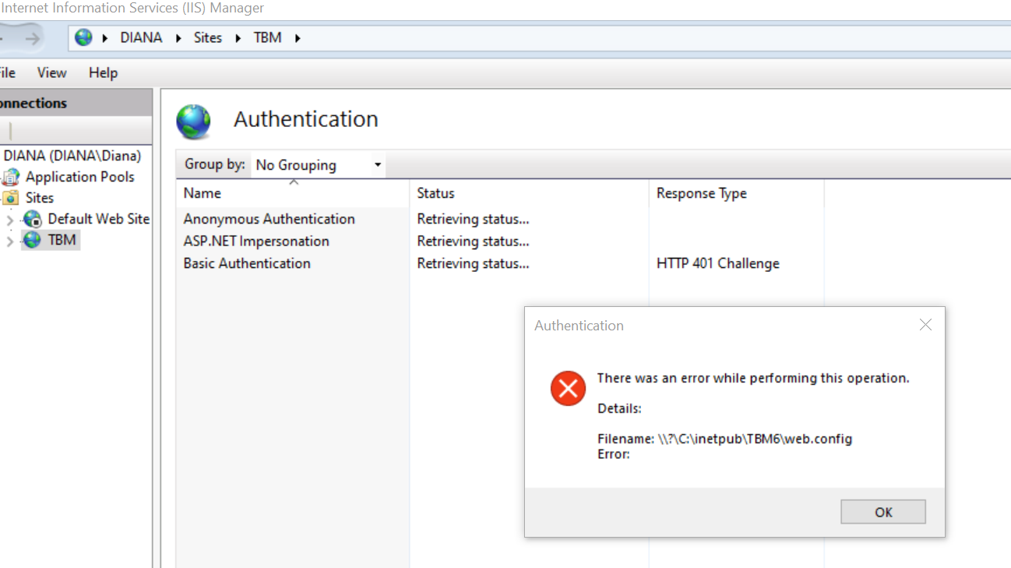Open the Help menu
This screenshot has width=1011, height=568.
click(103, 72)
